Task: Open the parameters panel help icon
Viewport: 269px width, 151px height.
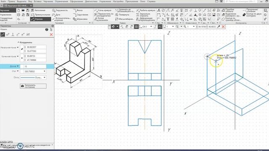Action: pyautogui.click(x=47, y=30)
